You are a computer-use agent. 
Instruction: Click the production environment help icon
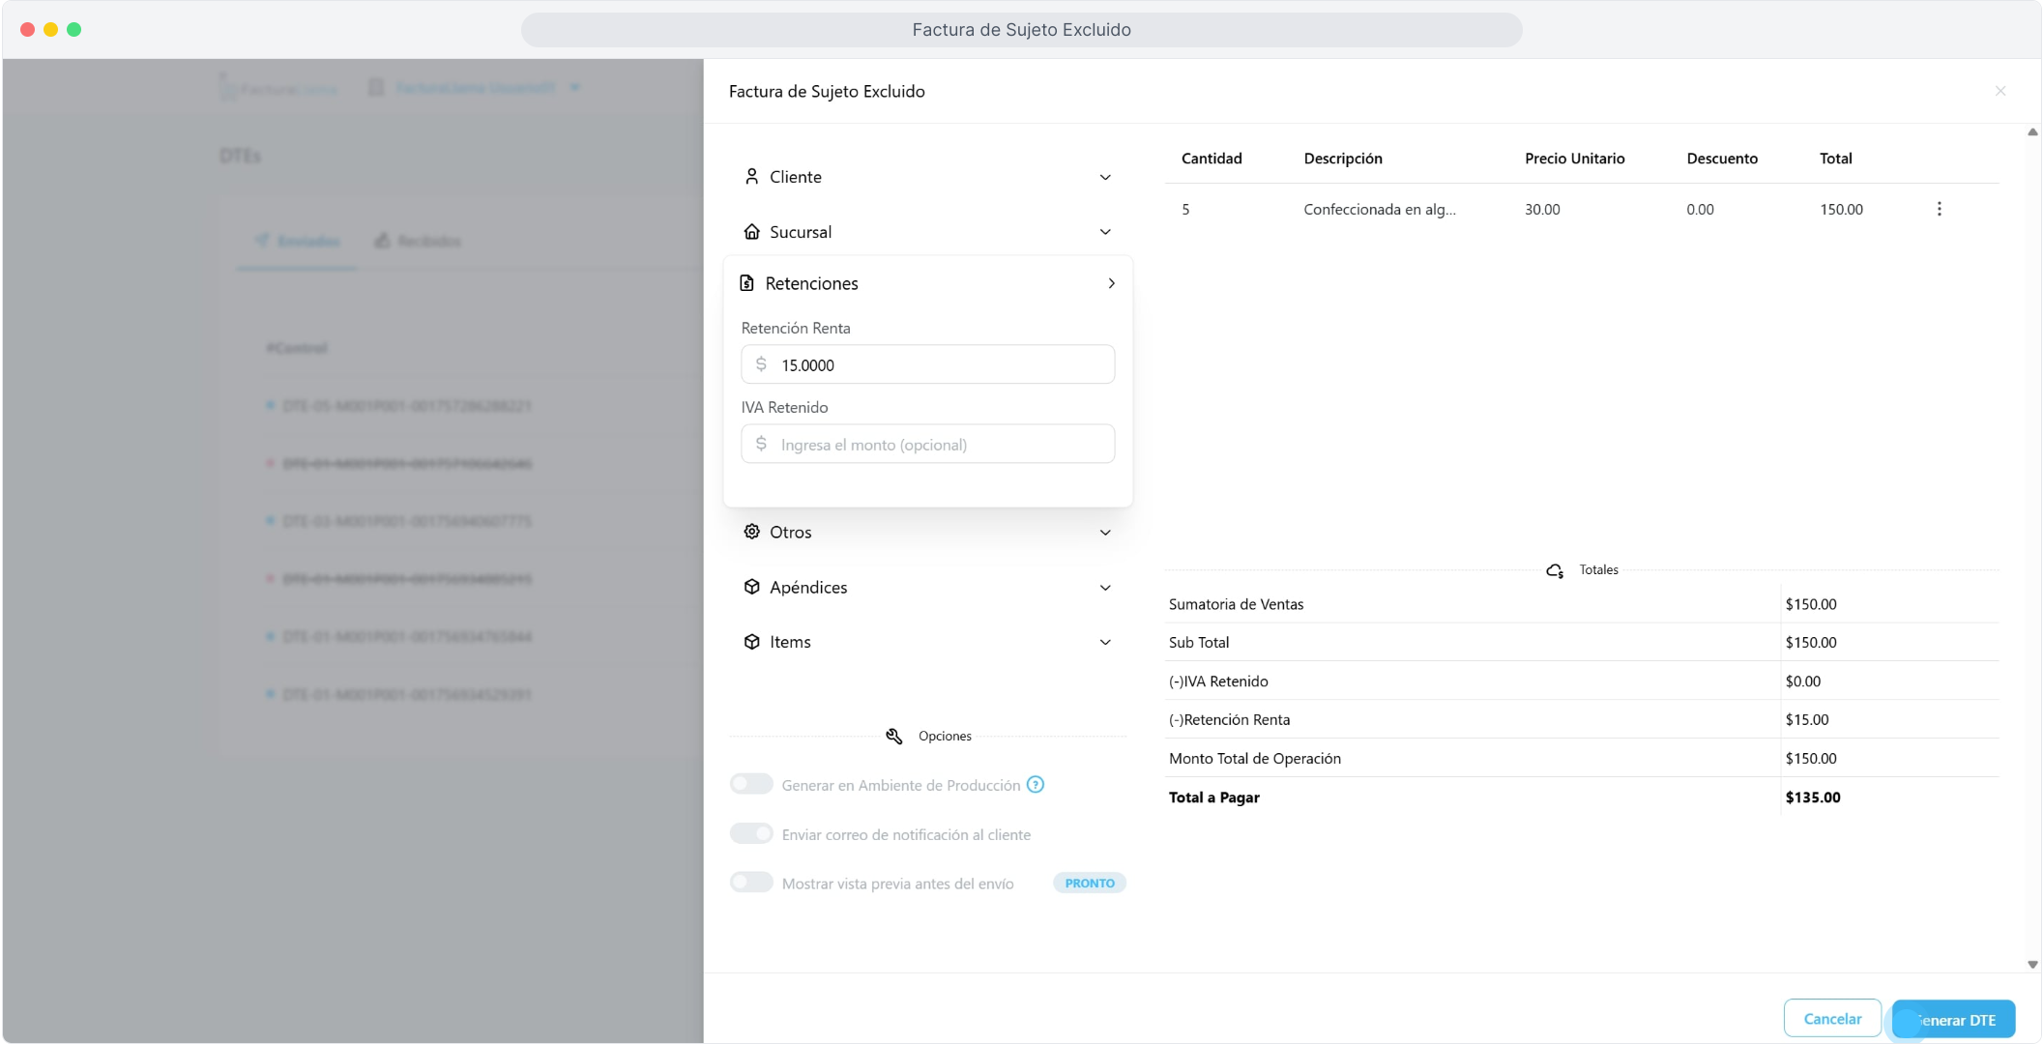tap(1035, 785)
